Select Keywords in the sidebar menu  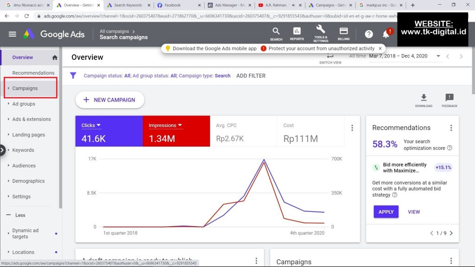coord(23,150)
